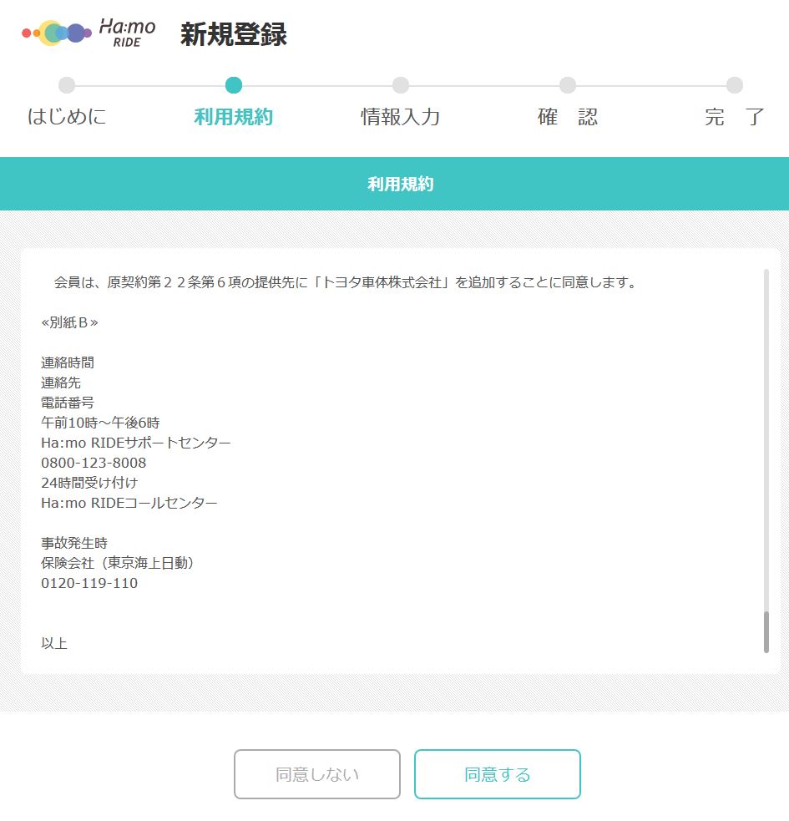Click the 連絡先 line
This screenshot has height=821, width=789.
(x=61, y=383)
